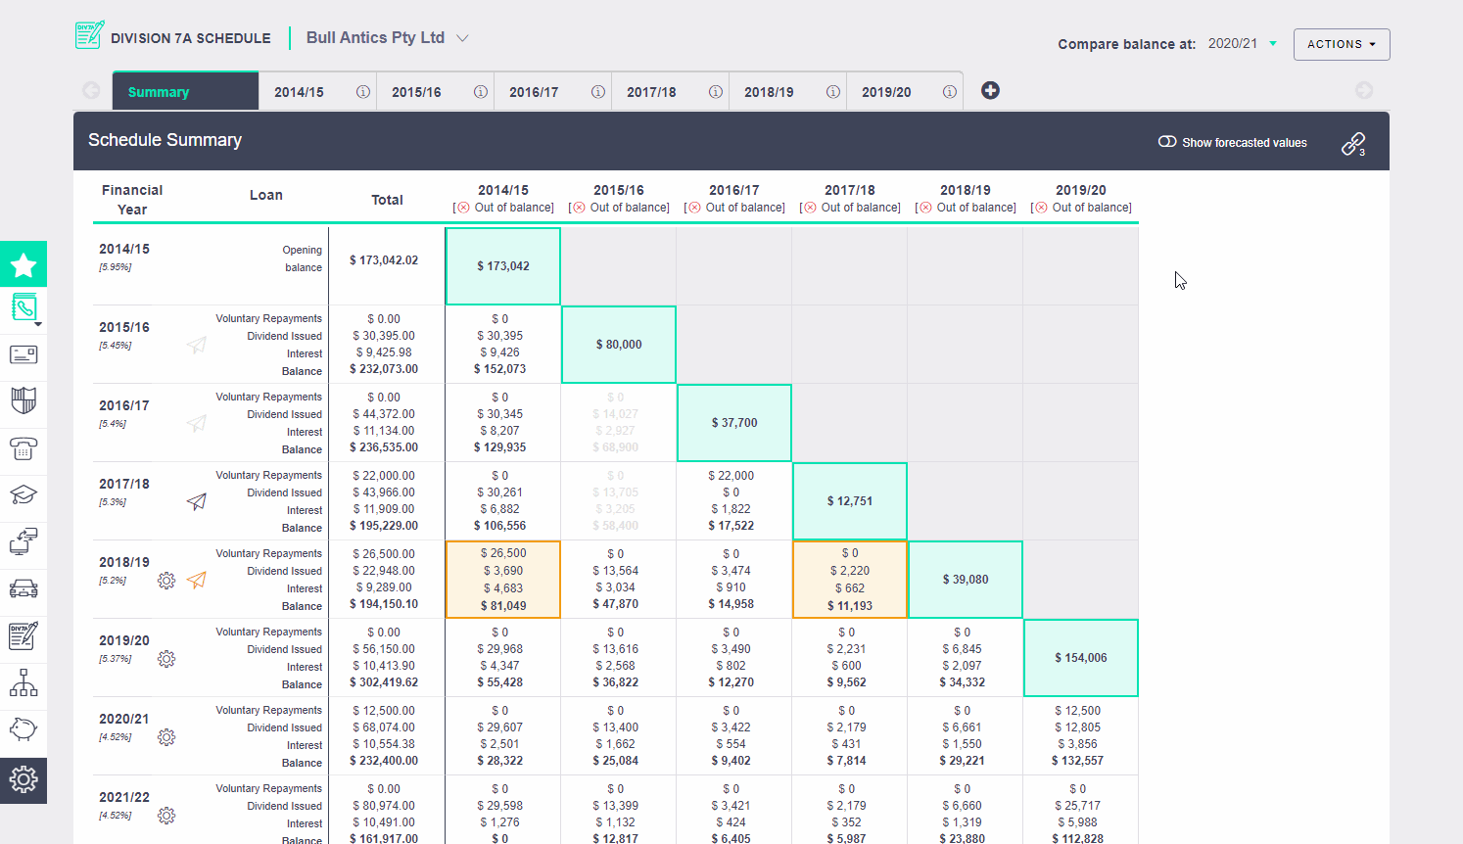Open the org chart hierarchy sidebar icon
Viewport: 1463px width, 844px height.
tap(24, 682)
